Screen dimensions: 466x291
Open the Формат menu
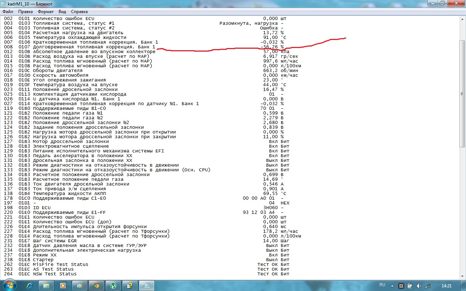click(x=46, y=12)
